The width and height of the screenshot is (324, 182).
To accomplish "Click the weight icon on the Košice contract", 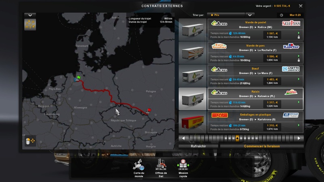I will pyautogui.click(x=298, y=37).
